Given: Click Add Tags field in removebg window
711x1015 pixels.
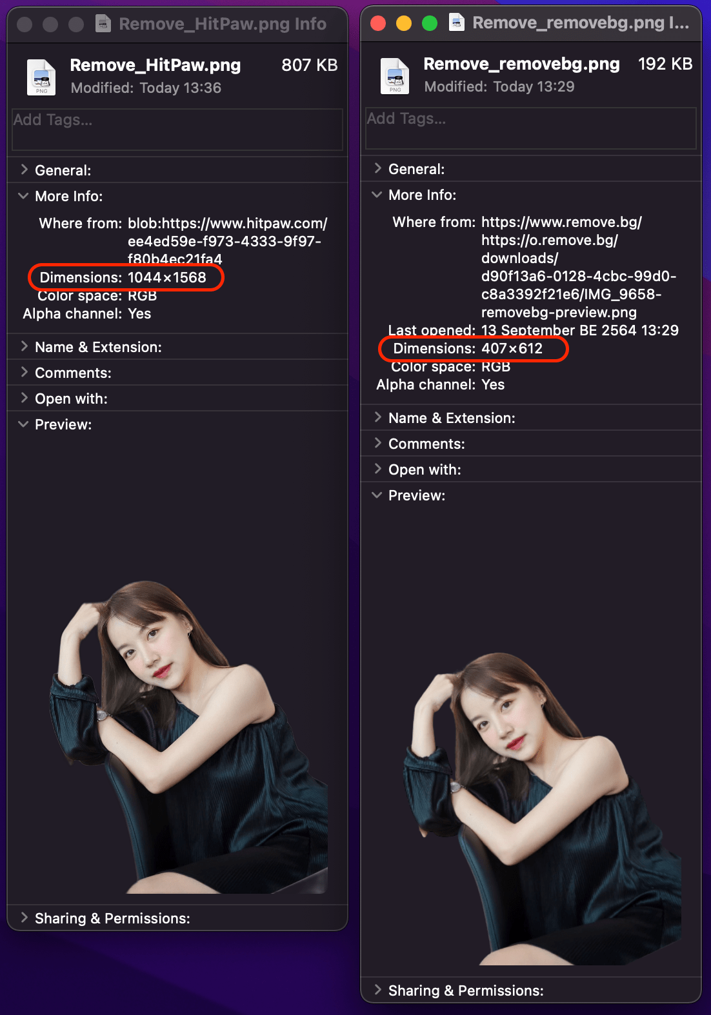Looking at the screenshot, I should (x=531, y=128).
